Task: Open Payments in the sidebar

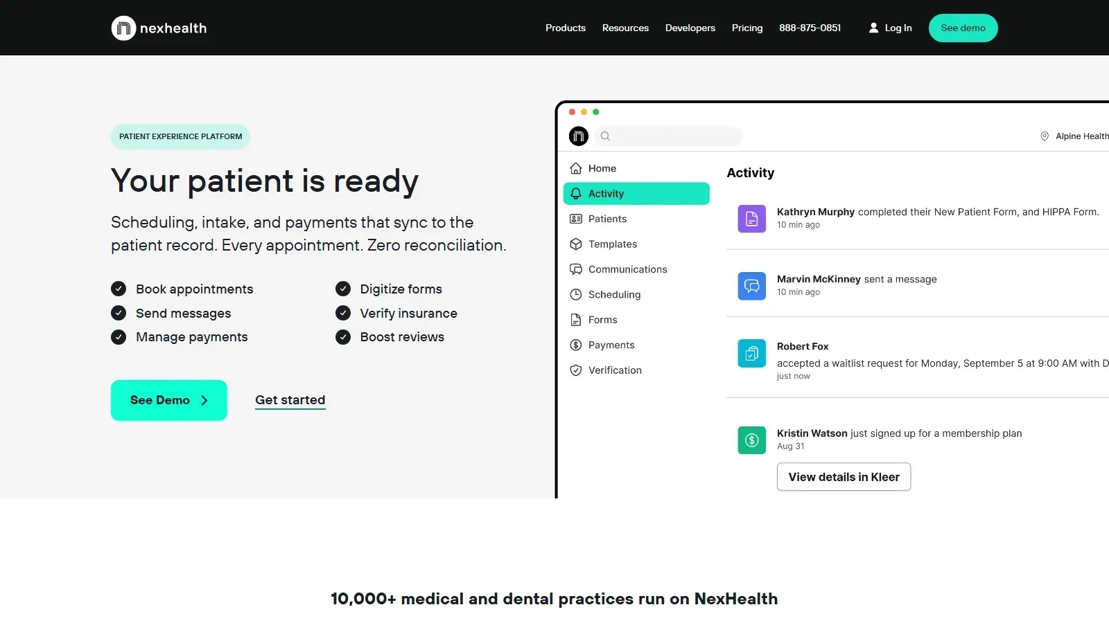Action: [636, 345]
